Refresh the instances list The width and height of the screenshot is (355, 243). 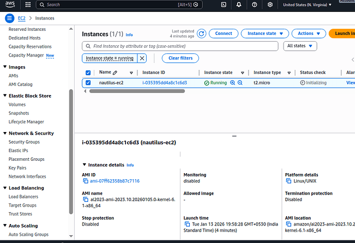pos(201,33)
